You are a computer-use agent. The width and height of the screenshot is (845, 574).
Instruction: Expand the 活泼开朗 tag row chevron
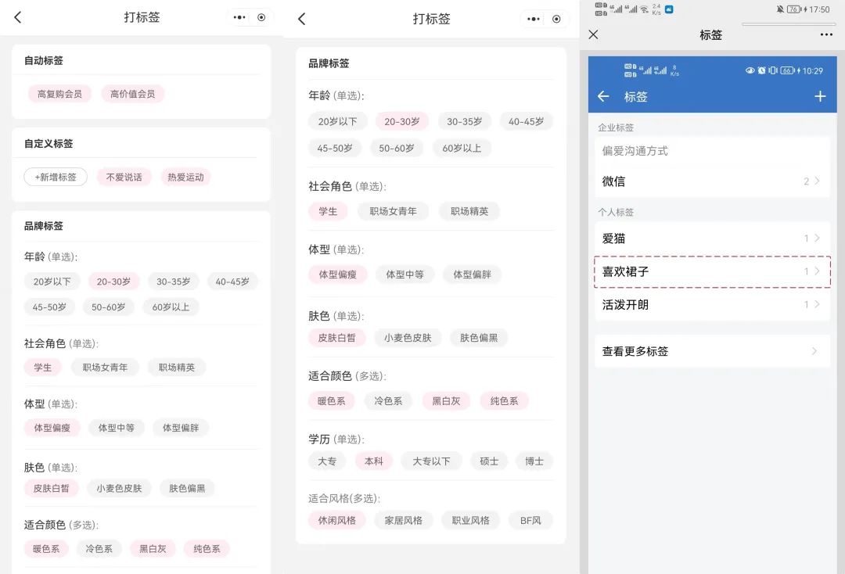coord(817,305)
